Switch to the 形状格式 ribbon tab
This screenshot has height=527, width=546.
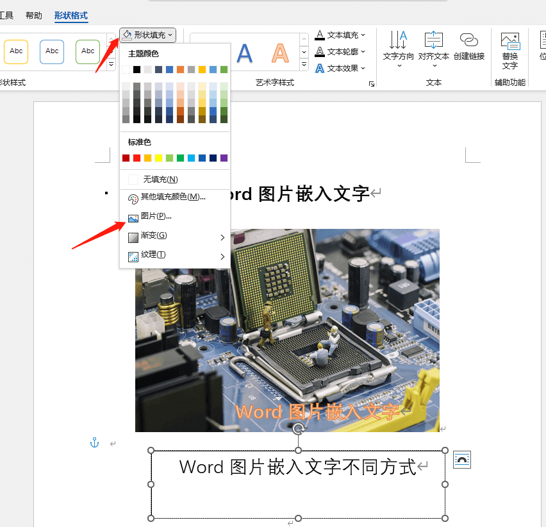tap(70, 15)
